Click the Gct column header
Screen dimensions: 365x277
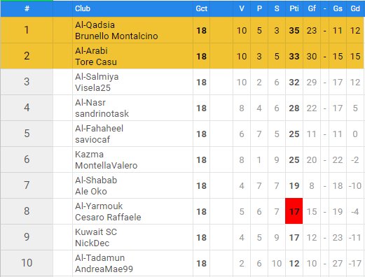pyautogui.click(x=201, y=8)
